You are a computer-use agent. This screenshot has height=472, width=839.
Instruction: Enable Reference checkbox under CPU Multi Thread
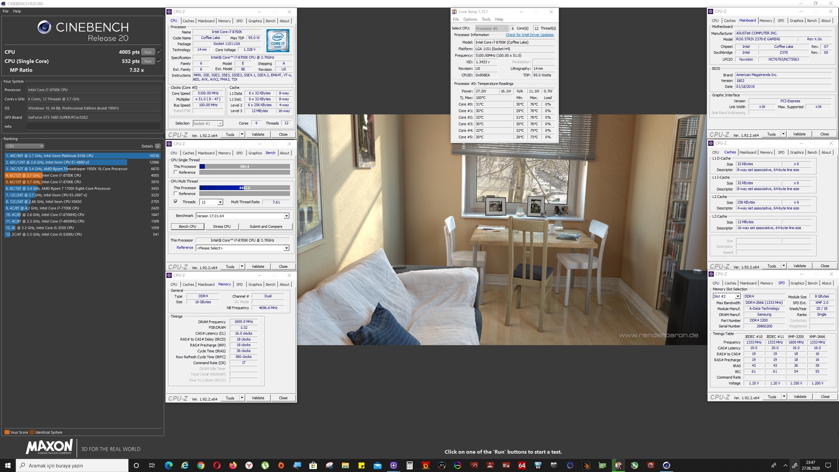[x=176, y=193]
